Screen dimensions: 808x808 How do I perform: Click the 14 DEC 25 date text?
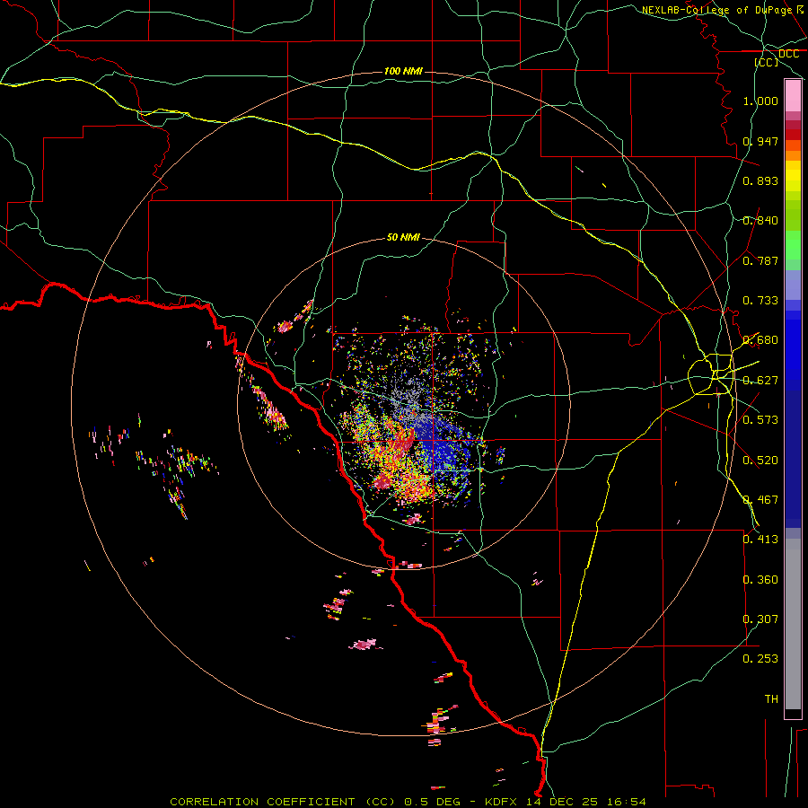(562, 802)
